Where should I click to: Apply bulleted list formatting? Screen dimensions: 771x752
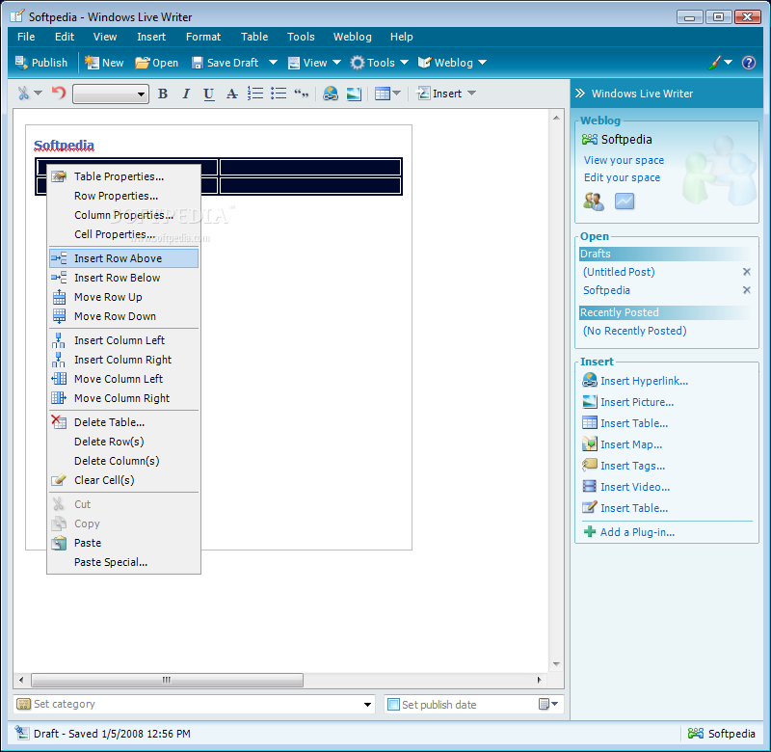tap(279, 94)
